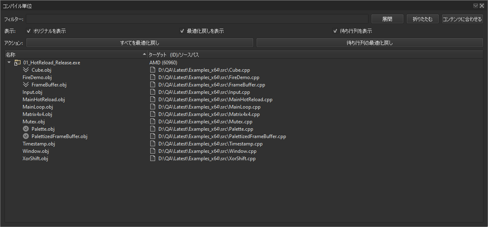488x227 pixels.
Task: Click 待ち行列の最適化戻し button
Action: (370, 43)
